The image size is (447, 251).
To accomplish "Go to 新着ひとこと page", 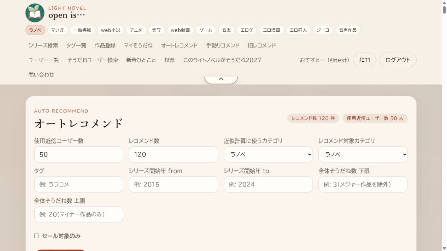I will pyautogui.click(x=141, y=60).
